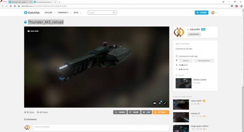This screenshot has height=132, width=244.
Task: Click the 4 Views eye counter
Action: [42, 112]
